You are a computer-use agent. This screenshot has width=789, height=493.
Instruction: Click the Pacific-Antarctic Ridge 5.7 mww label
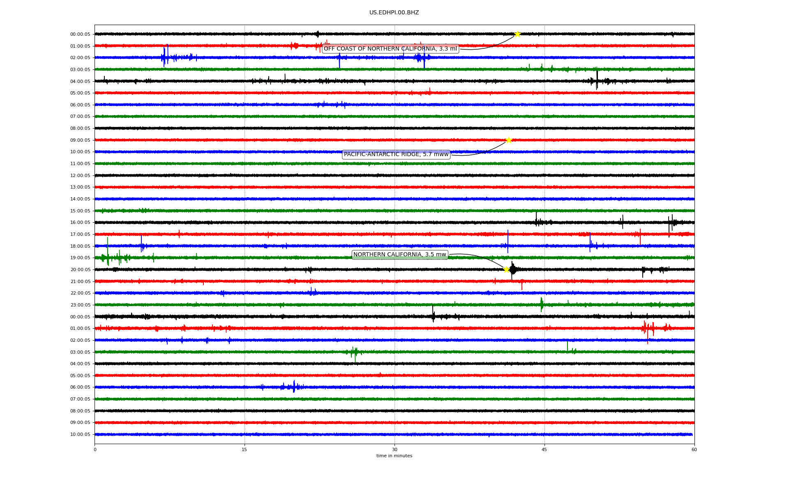pos(396,154)
